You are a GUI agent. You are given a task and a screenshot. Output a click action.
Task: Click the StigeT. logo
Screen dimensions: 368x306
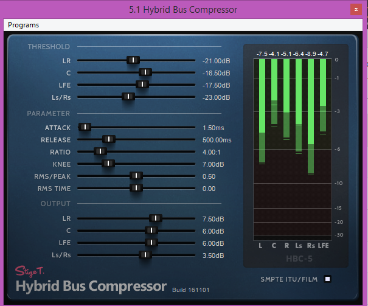click(x=30, y=271)
